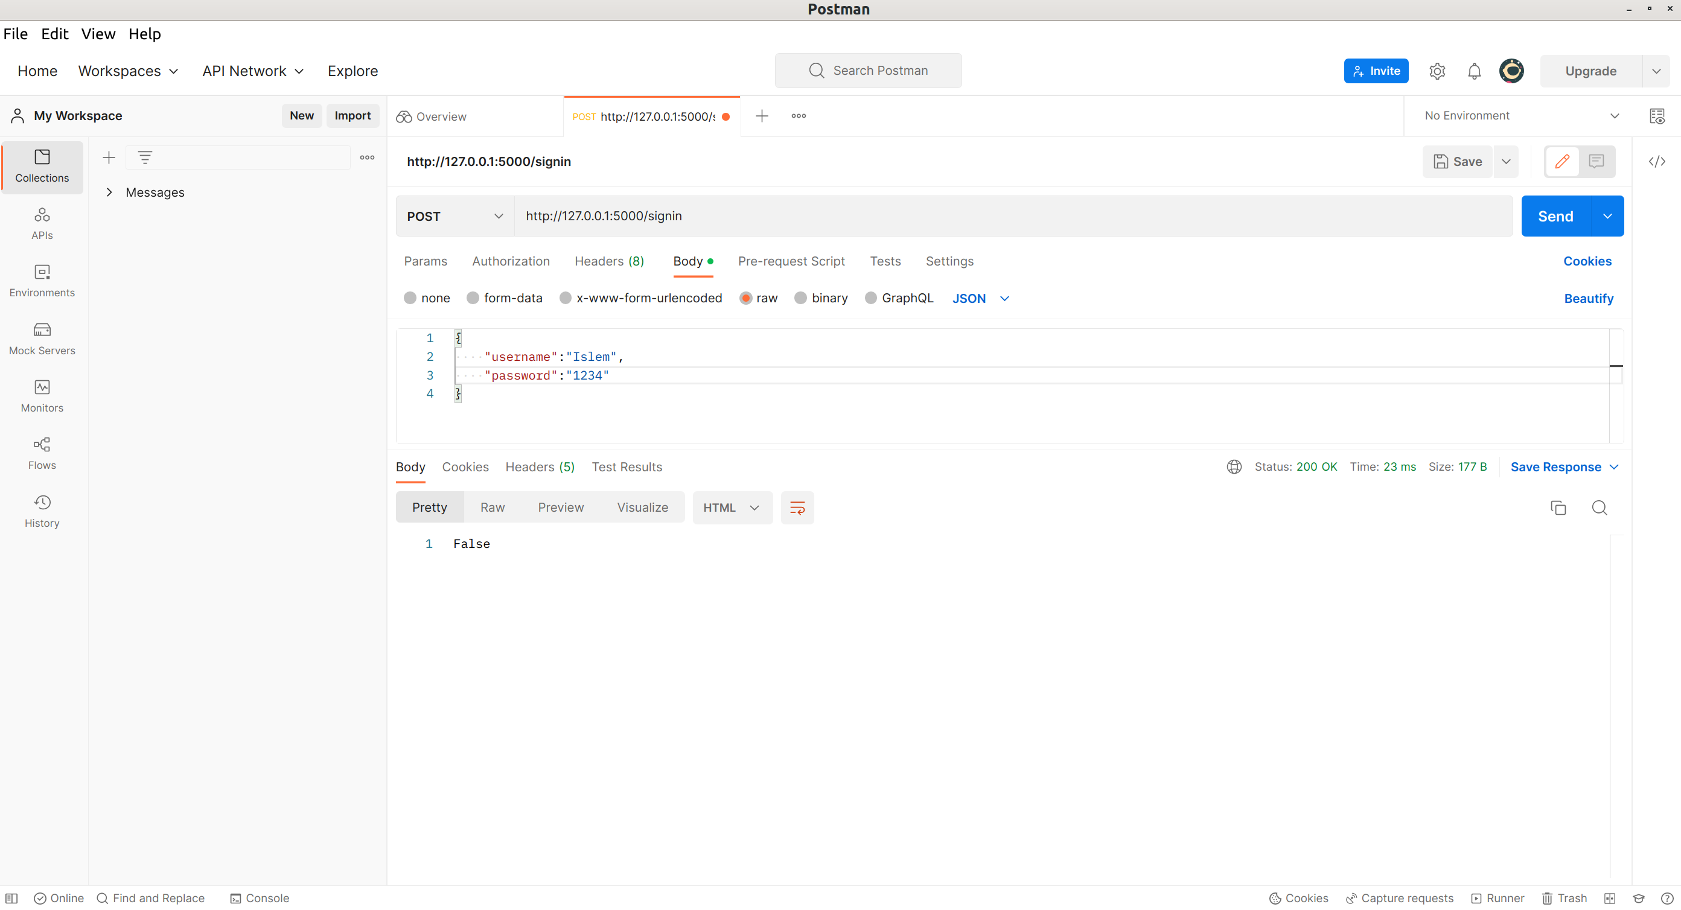This screenshot has height=910, width=1681.
Task: Open the POST method dropdown
Action: click(x=455, y=216)
